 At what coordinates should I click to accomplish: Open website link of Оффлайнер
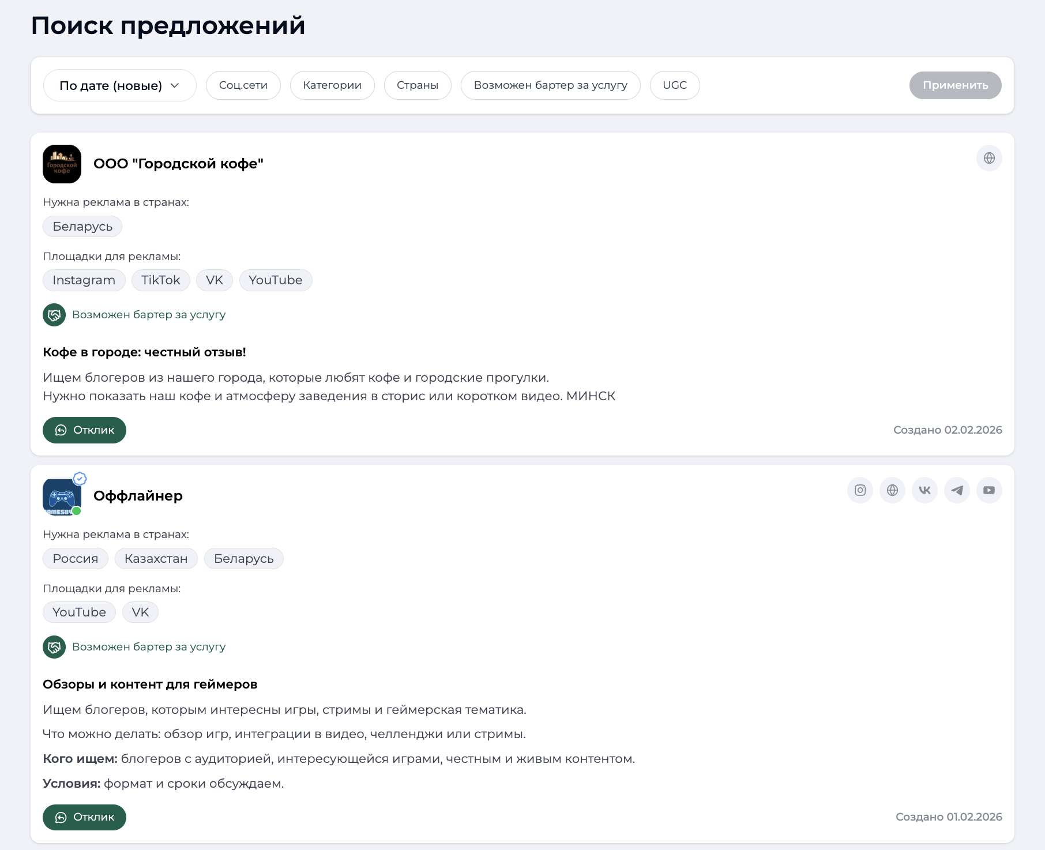892,490
